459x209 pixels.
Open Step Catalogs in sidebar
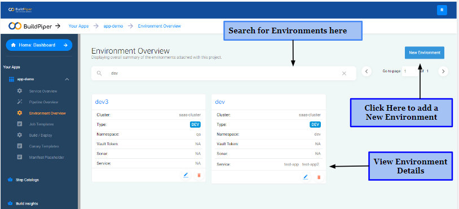click(27, 180)
